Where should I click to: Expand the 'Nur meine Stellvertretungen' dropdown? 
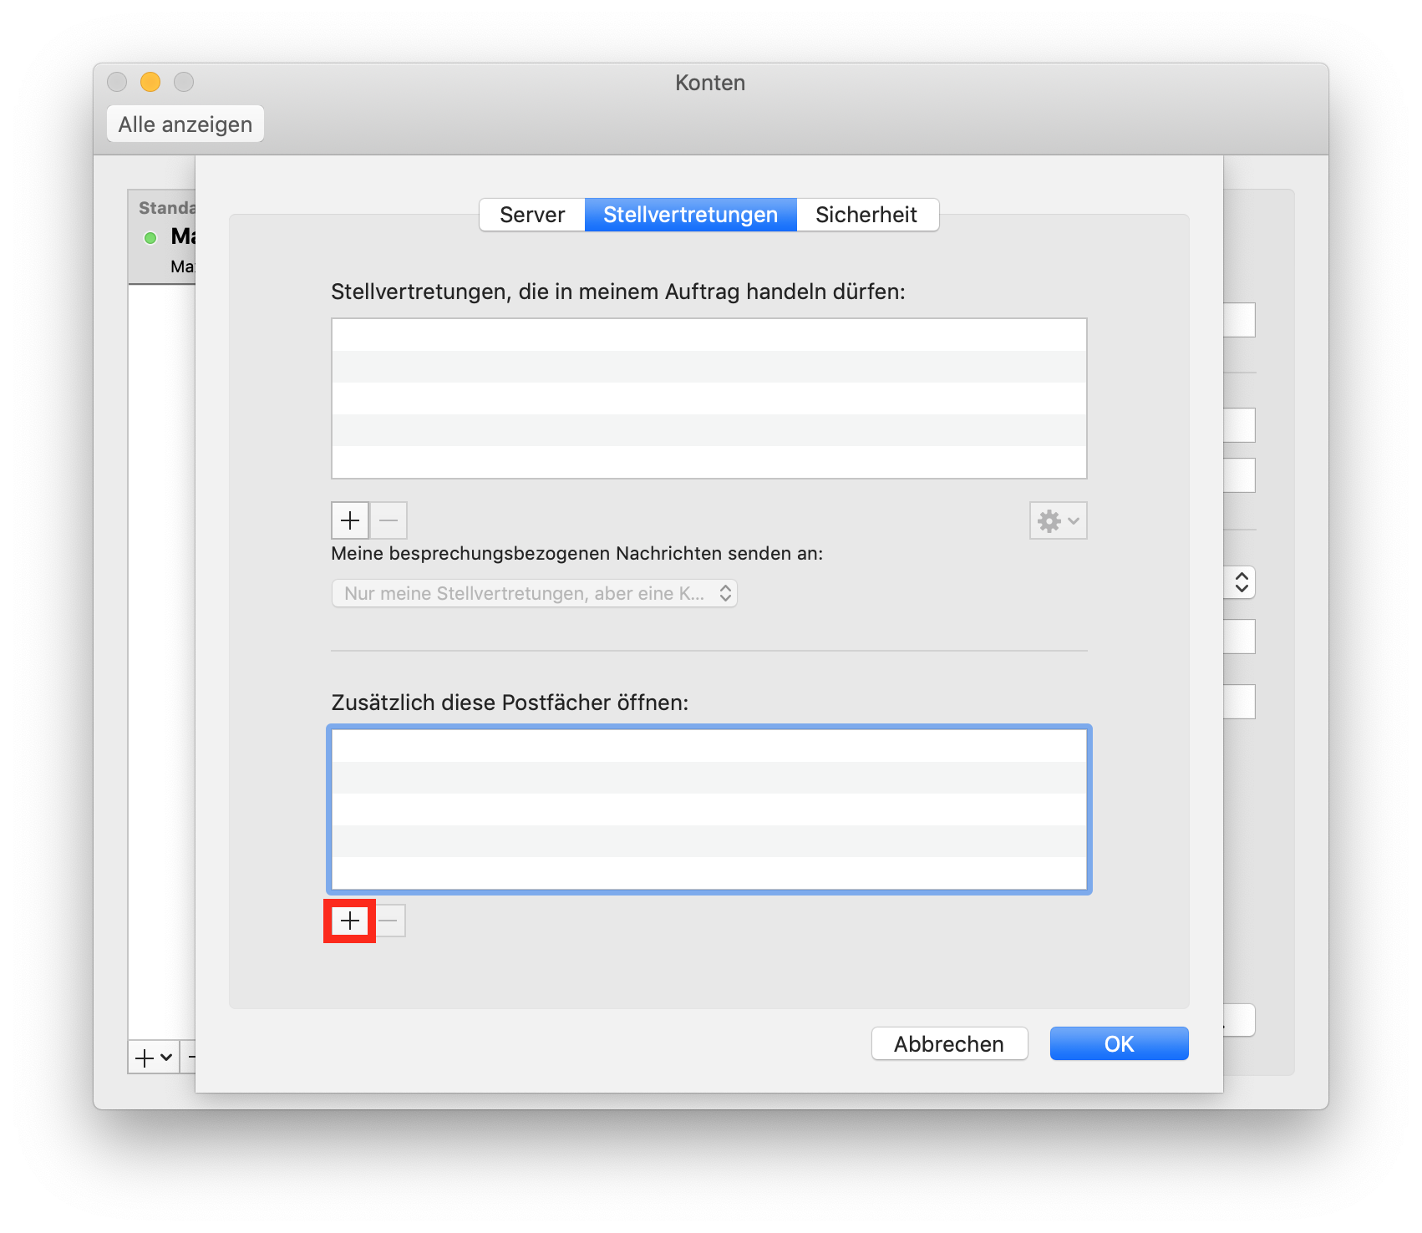coord(535,593)
